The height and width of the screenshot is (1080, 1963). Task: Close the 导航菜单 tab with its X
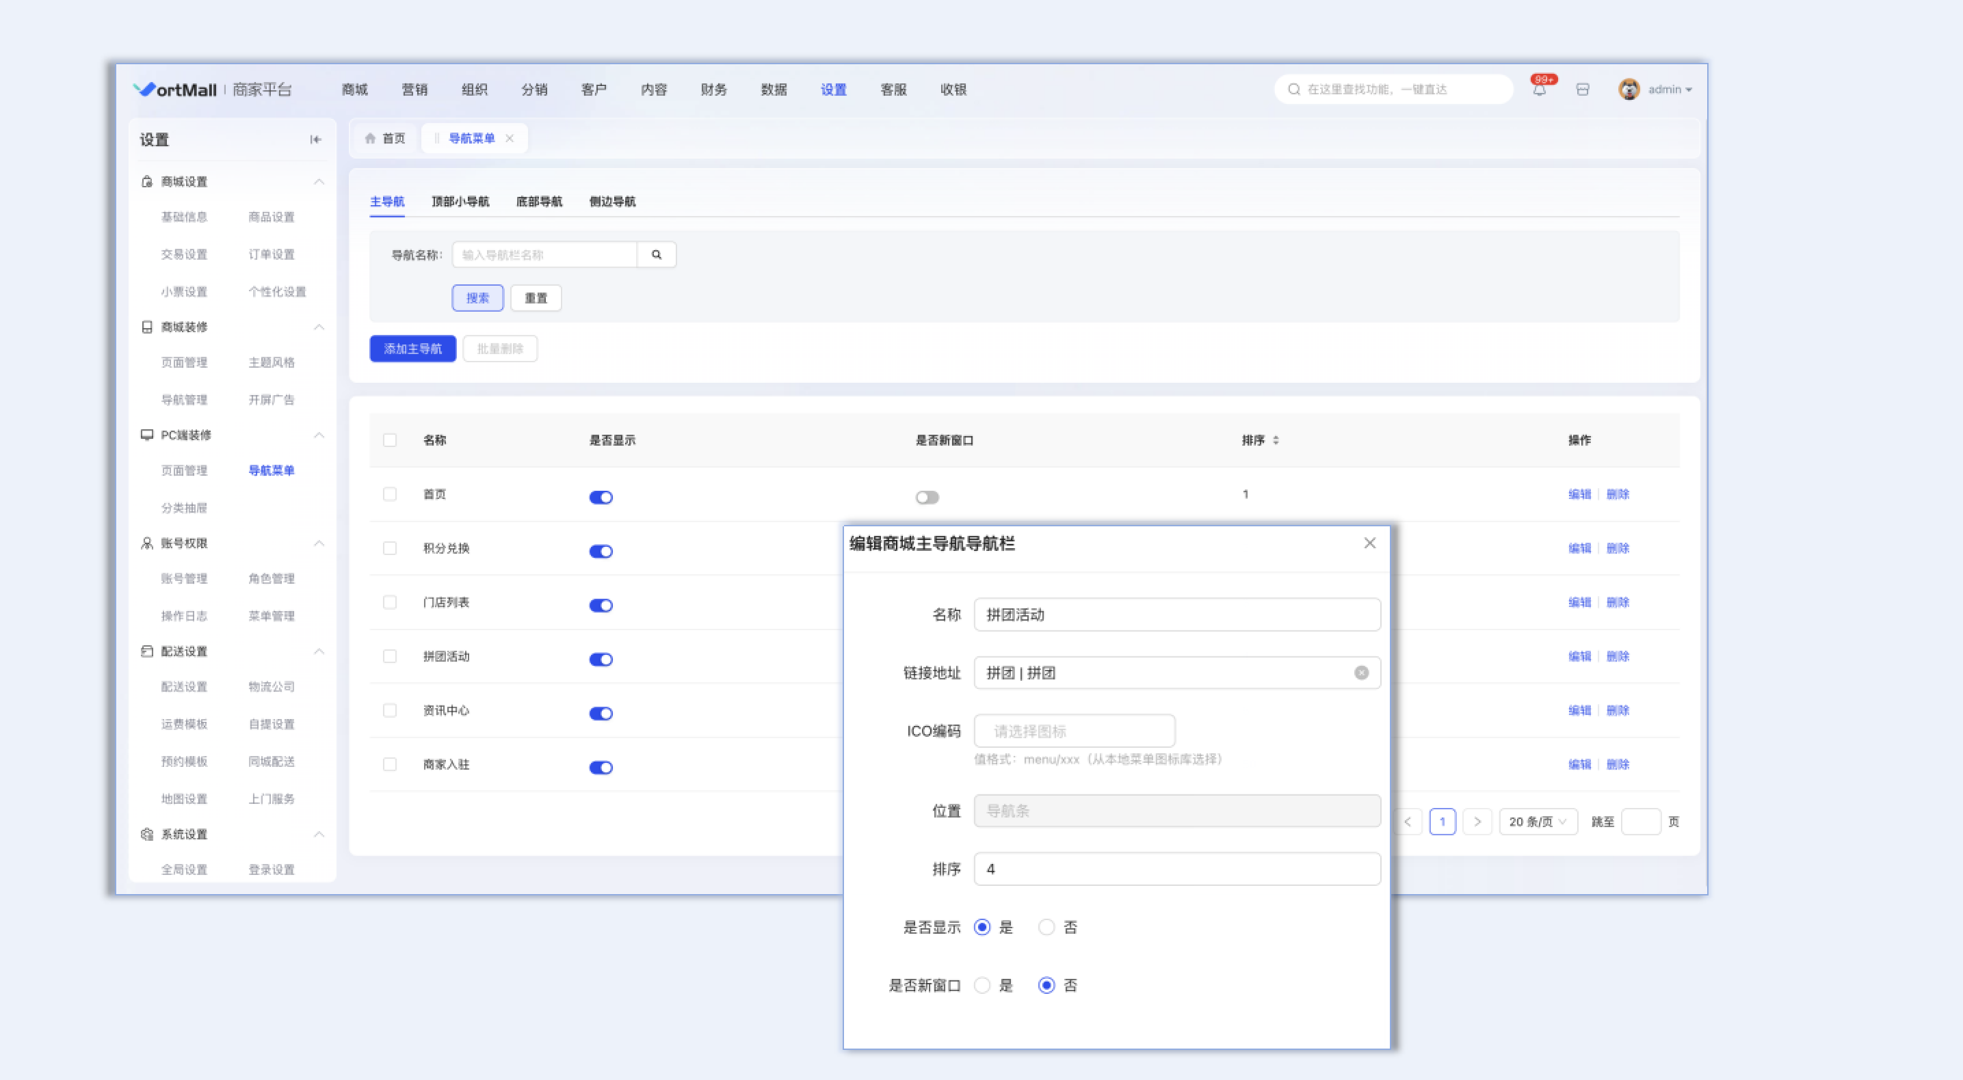(510, 138)
